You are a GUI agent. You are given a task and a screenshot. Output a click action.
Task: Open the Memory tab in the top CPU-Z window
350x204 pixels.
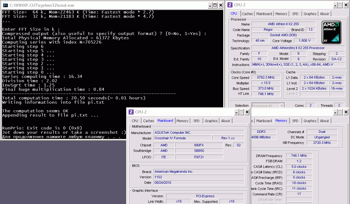[x=281, y=14]
